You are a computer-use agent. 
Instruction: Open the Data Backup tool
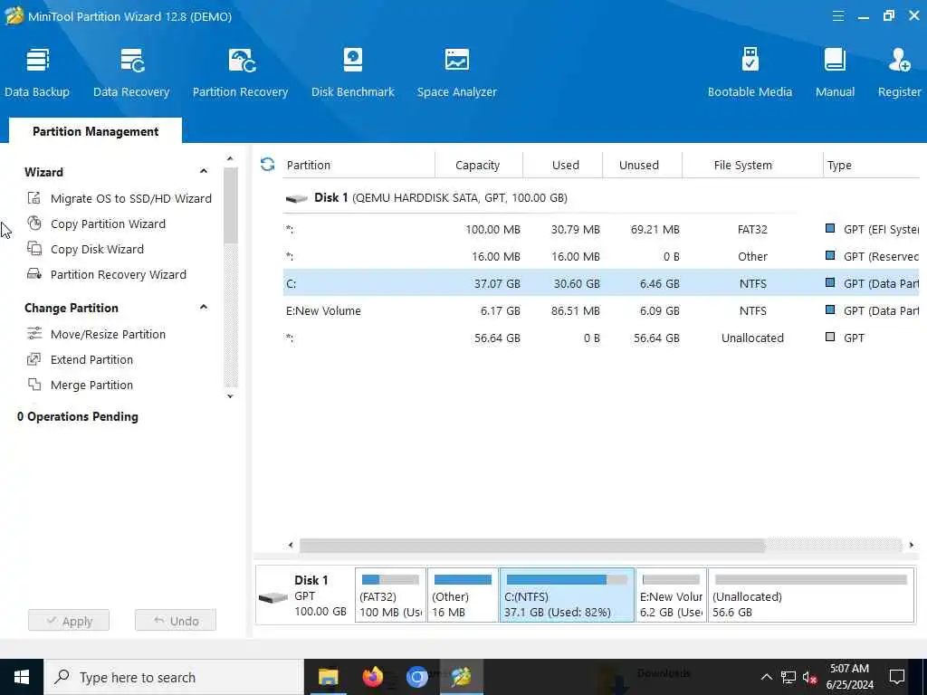tap(36, 72)
